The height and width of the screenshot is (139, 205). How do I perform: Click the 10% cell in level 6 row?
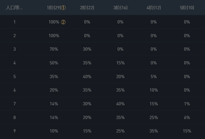pos(154,90)
